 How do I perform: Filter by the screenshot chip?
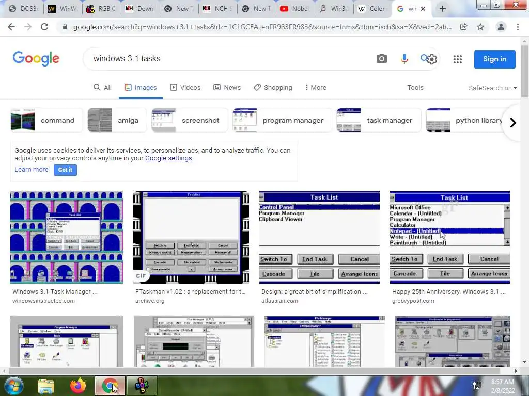point(190,120)
